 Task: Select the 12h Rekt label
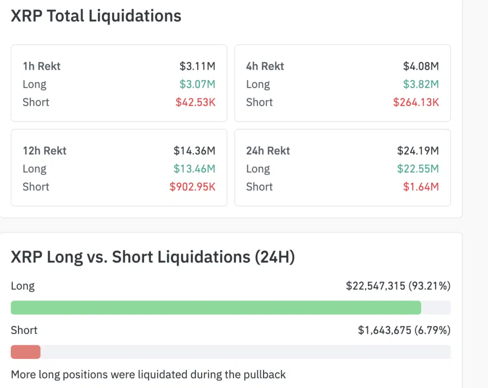coord(44,151)
